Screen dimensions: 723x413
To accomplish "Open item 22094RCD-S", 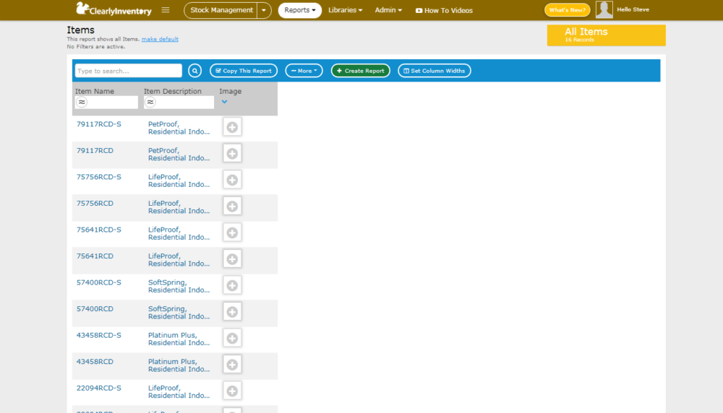I will [98, 388].
